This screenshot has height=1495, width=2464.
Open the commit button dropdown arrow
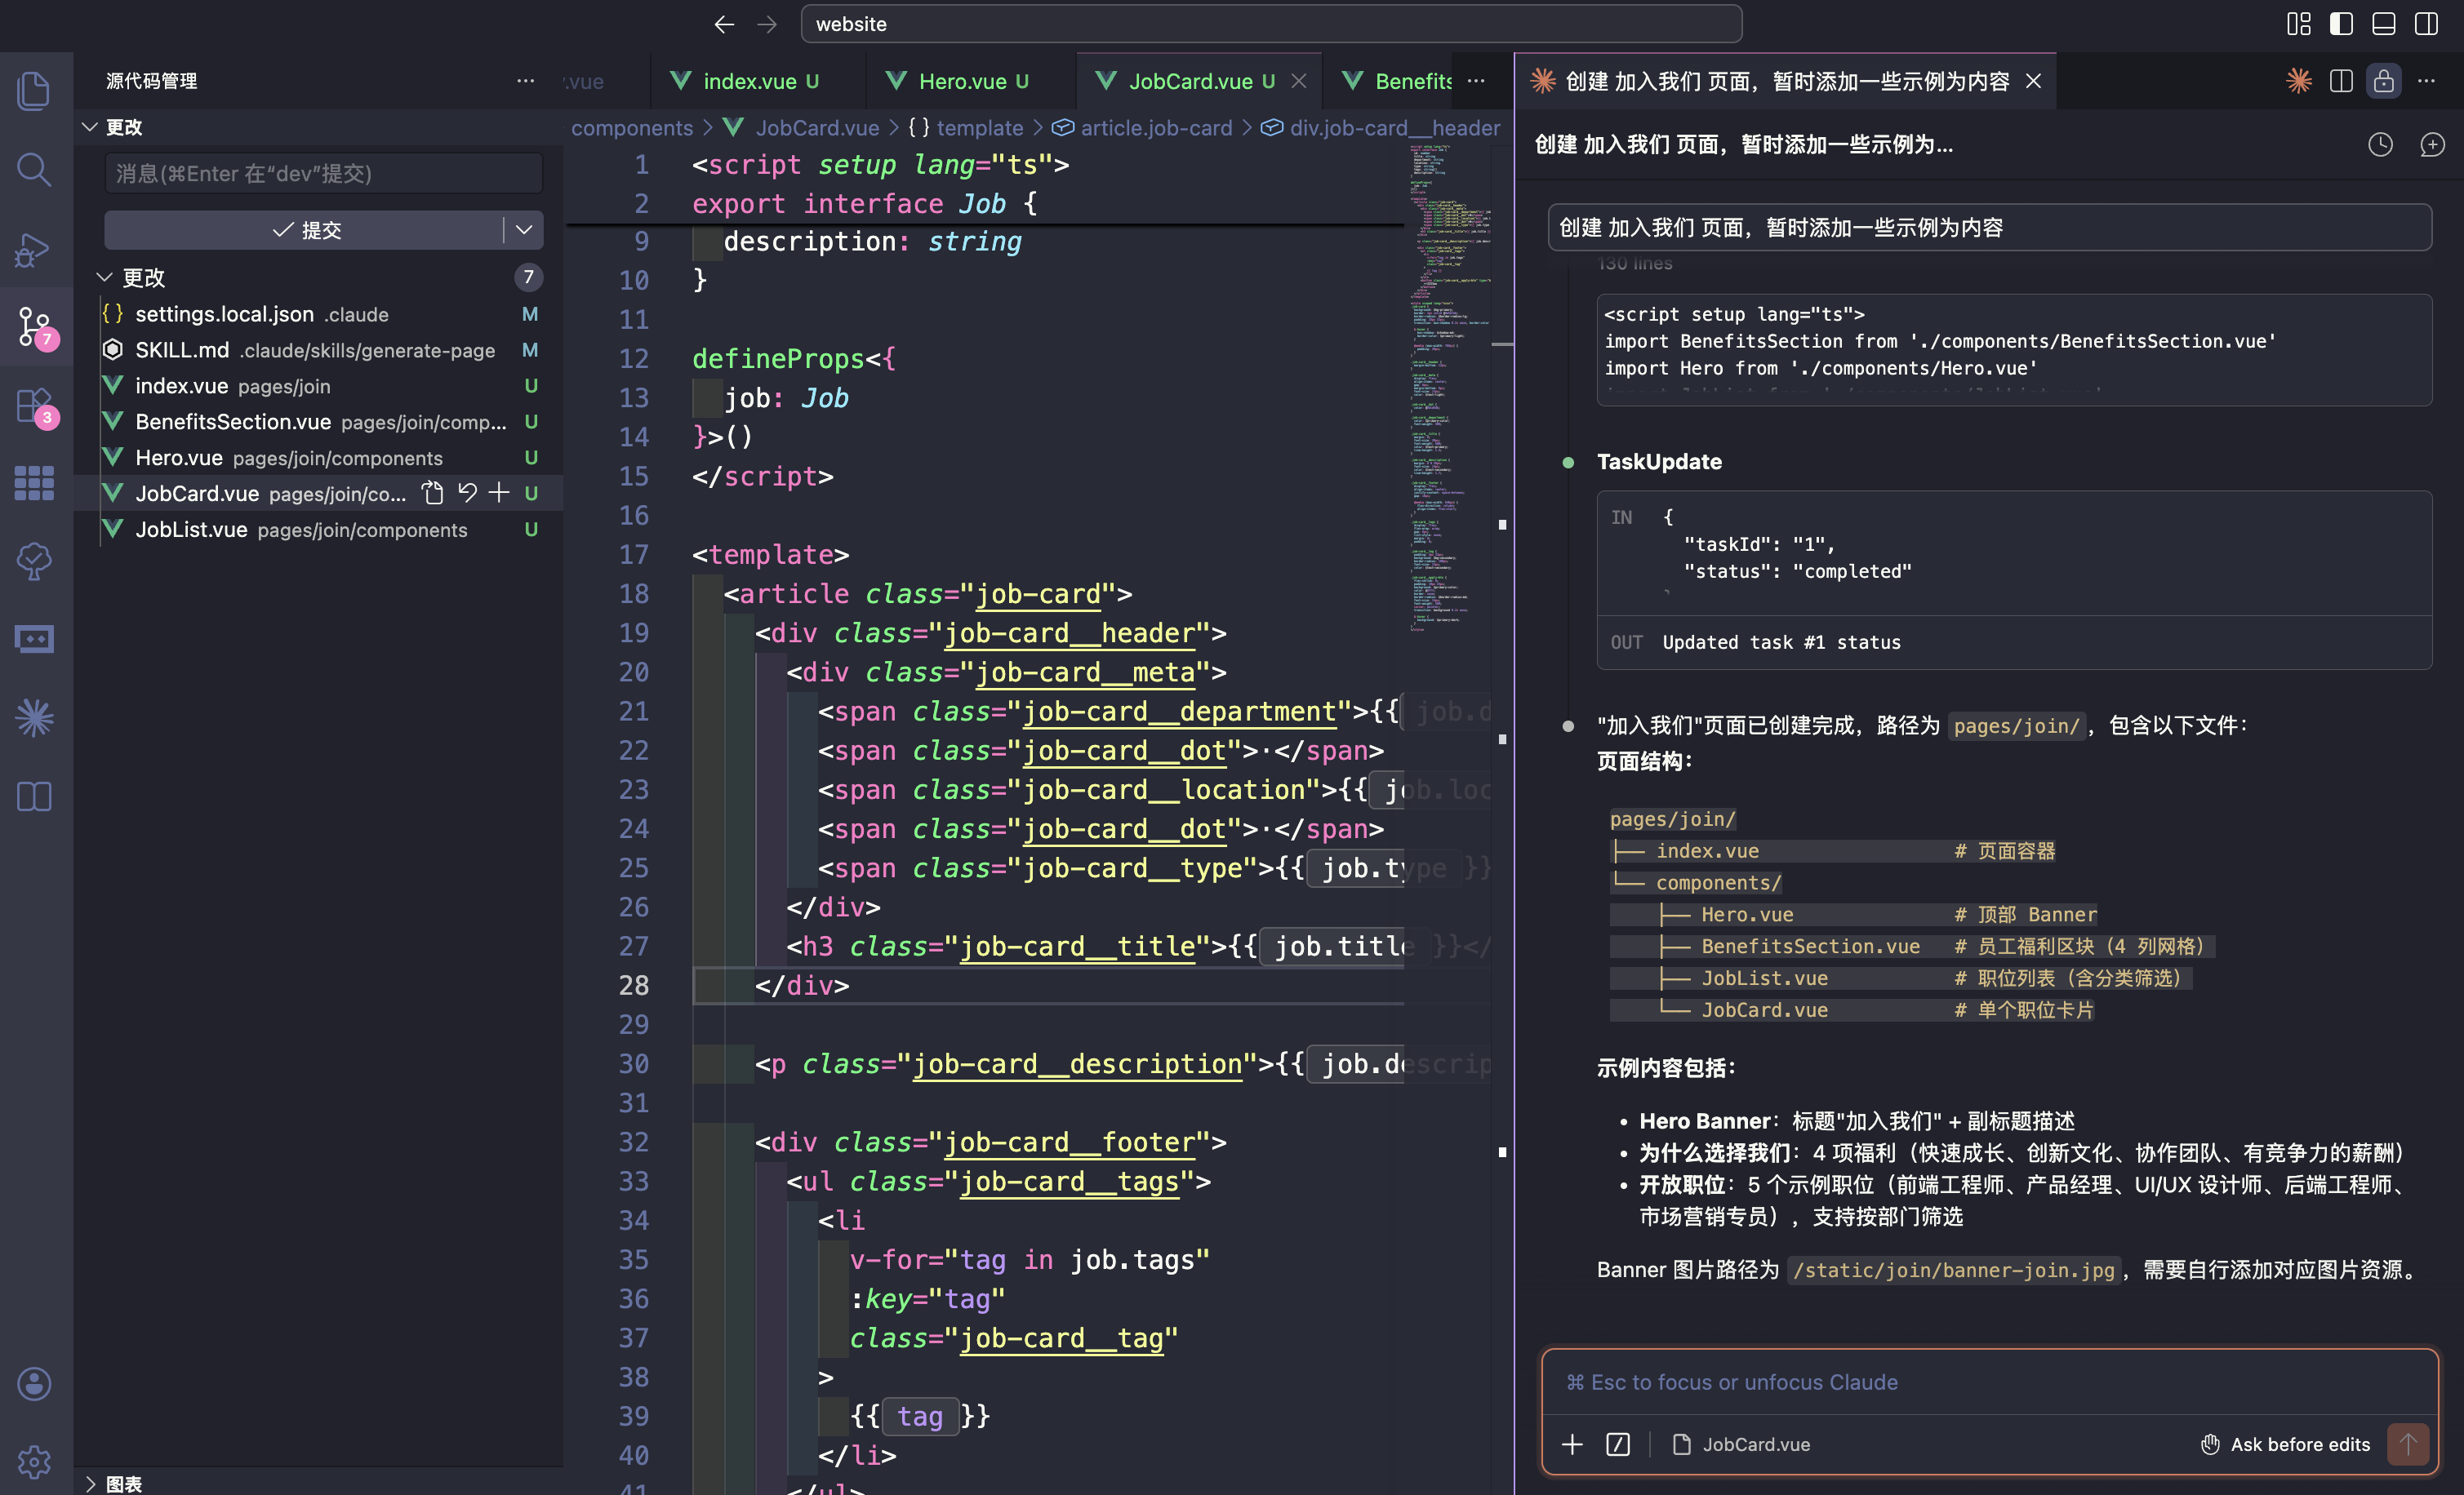pos(524,230)
